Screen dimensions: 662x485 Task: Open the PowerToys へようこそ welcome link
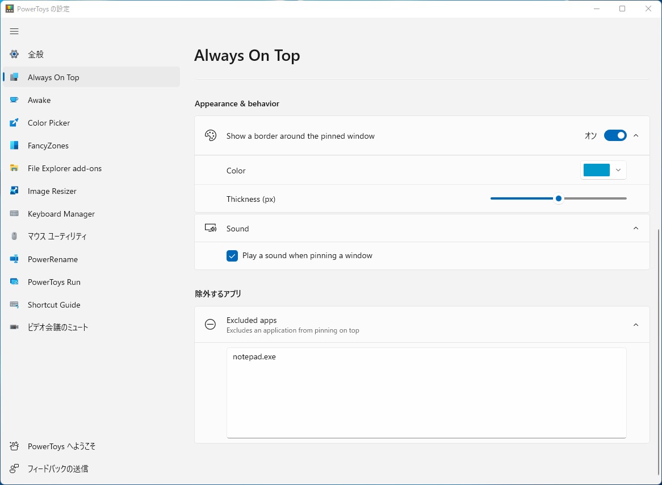click(x=61, y=446)
